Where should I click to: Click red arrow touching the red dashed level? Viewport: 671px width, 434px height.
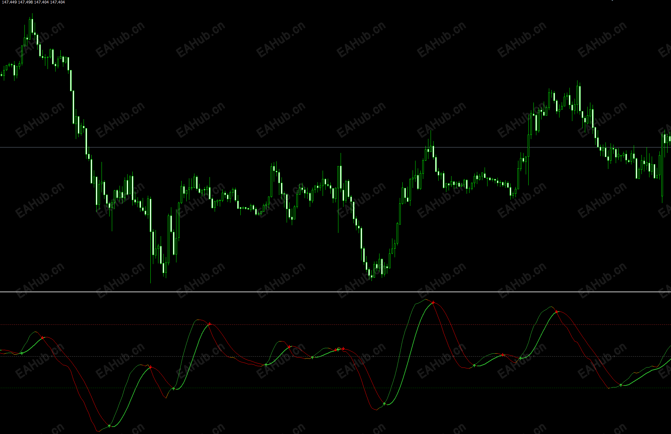click(210, 324)
